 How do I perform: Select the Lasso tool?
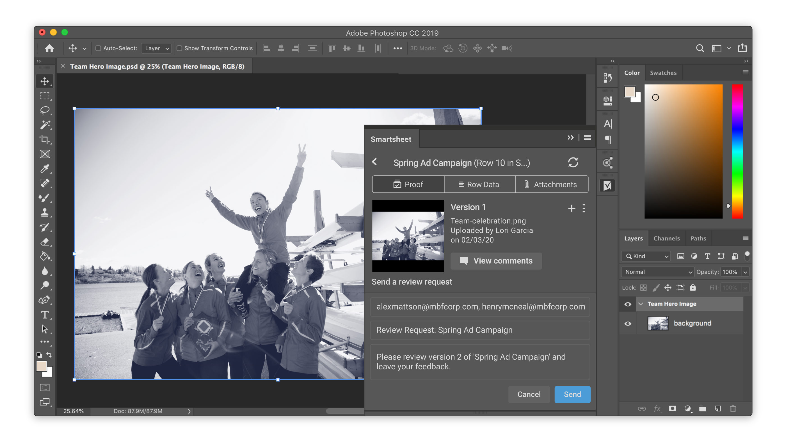tap(45, 110)
